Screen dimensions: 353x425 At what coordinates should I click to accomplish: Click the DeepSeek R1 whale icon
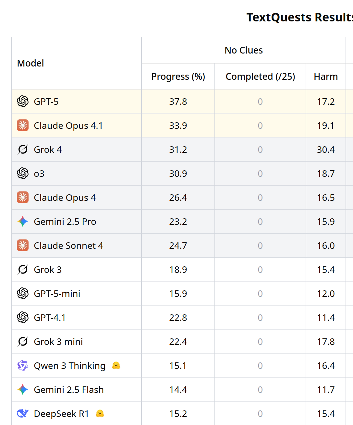coord(23,414)
